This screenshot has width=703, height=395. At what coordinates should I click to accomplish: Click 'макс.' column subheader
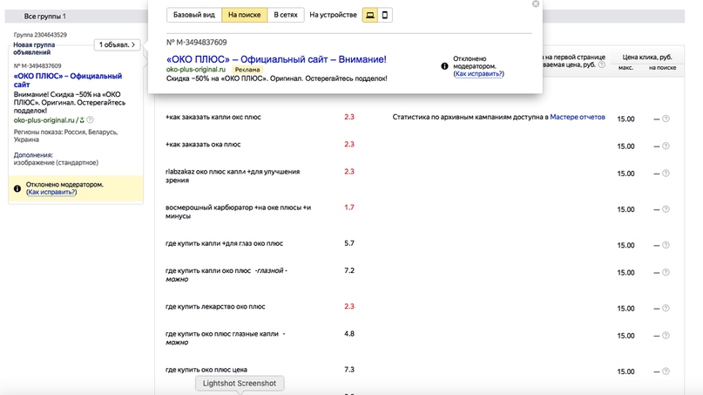pyautogui.click(x=625, y=68)
